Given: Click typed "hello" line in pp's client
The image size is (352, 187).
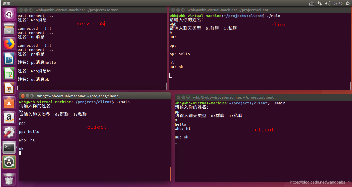Looking at the screenshot, I should pos(180,124).
